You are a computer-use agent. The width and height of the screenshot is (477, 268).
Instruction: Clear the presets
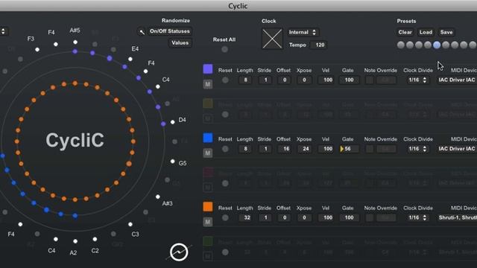pyautogui.click(x=405, y=32)
